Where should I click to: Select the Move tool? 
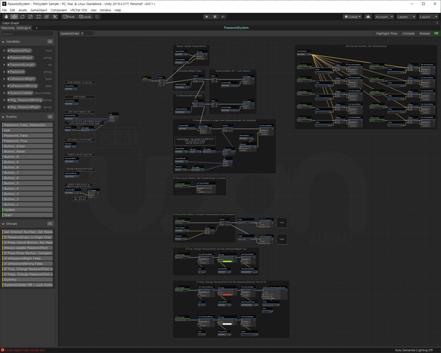pos(14,16)
